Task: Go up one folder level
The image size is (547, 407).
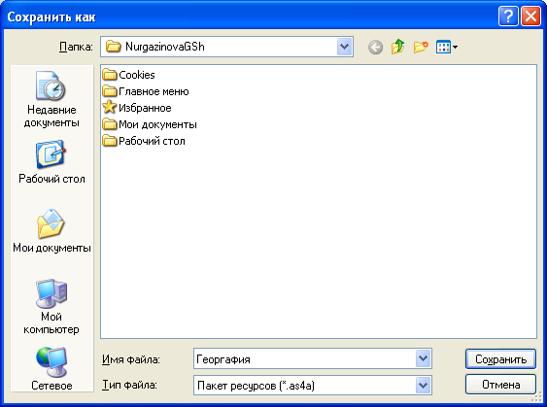Action: click(x=397, y=47)
